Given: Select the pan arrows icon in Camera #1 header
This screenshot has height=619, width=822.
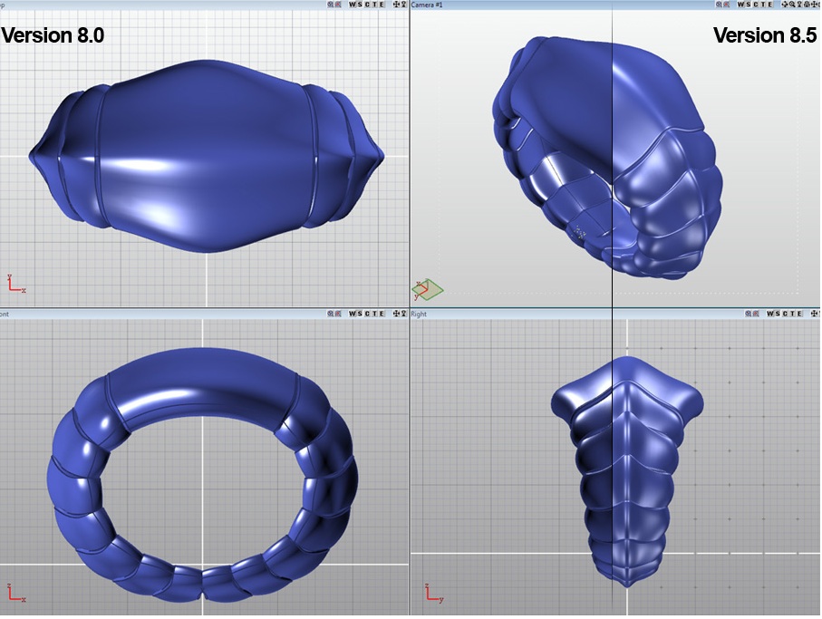Looking at the screenshot, I should click(x=814, y=5).
